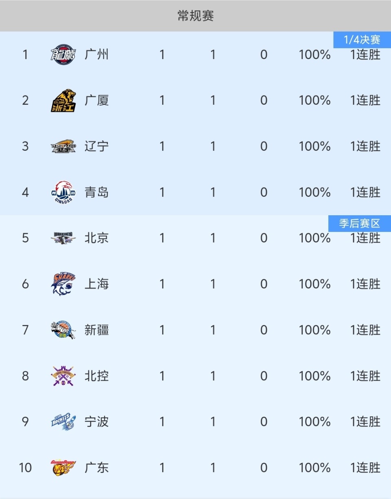The image size is (391, 499).
Task: Click the 1连胜 streak for 北京
Action: click(365, 238)
